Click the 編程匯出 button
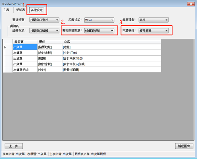197x159 pixels. point(184,146)
